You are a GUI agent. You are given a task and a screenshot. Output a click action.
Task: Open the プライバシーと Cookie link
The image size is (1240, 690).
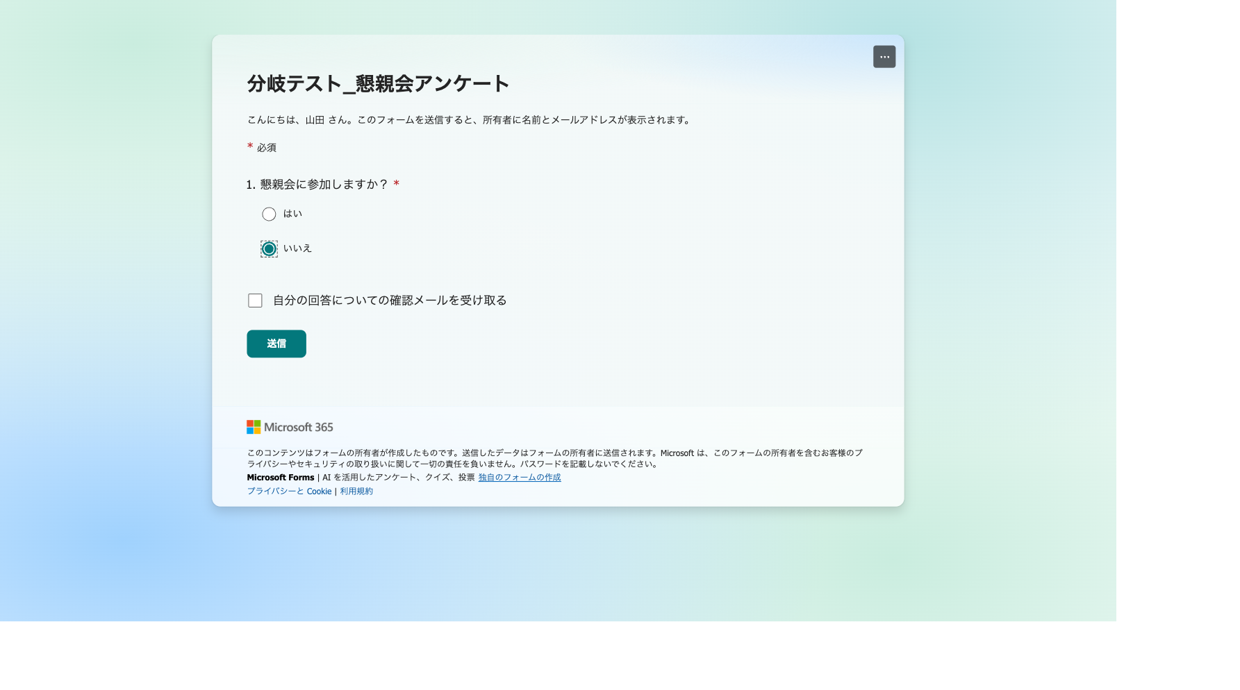click(x=289, y=491)
